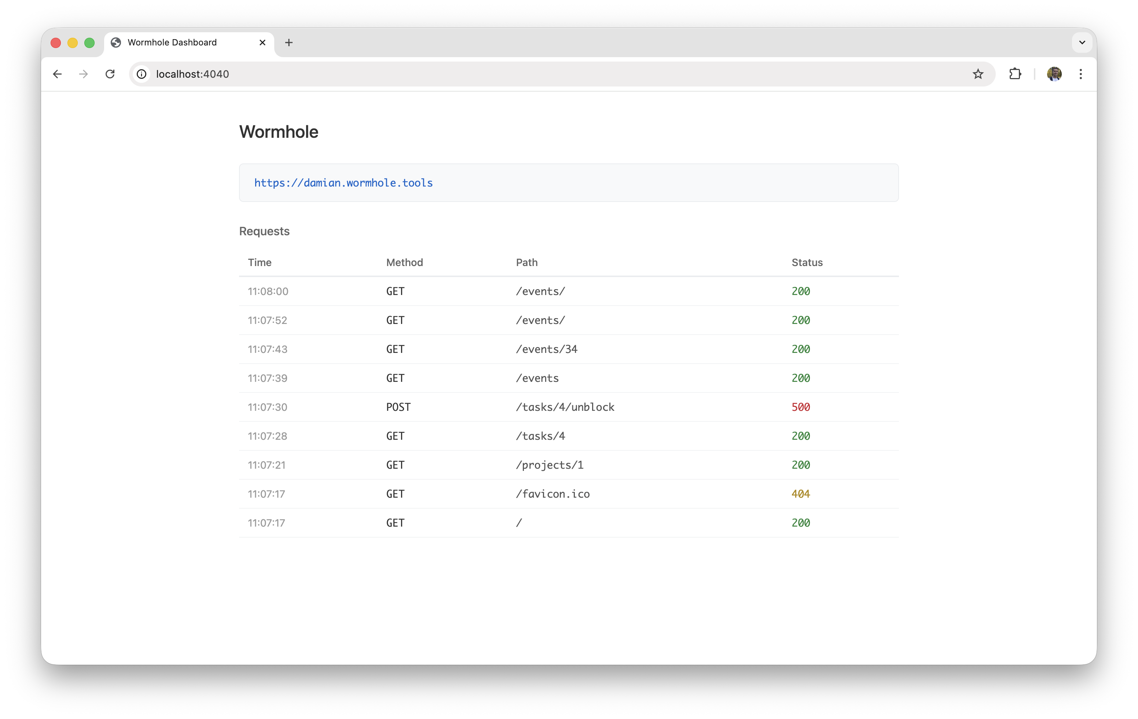Open a new tab with plus button
Screen dimensions: 1138x719
click(289, 43)
